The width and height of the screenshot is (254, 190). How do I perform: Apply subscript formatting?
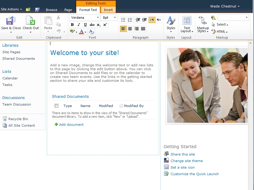99,25
